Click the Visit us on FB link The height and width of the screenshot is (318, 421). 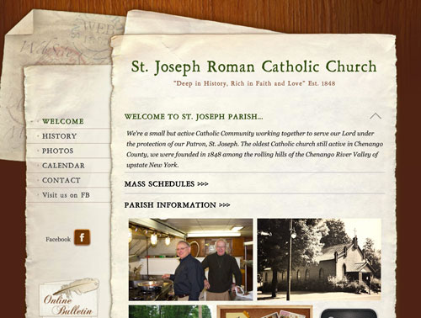(66, 195)
